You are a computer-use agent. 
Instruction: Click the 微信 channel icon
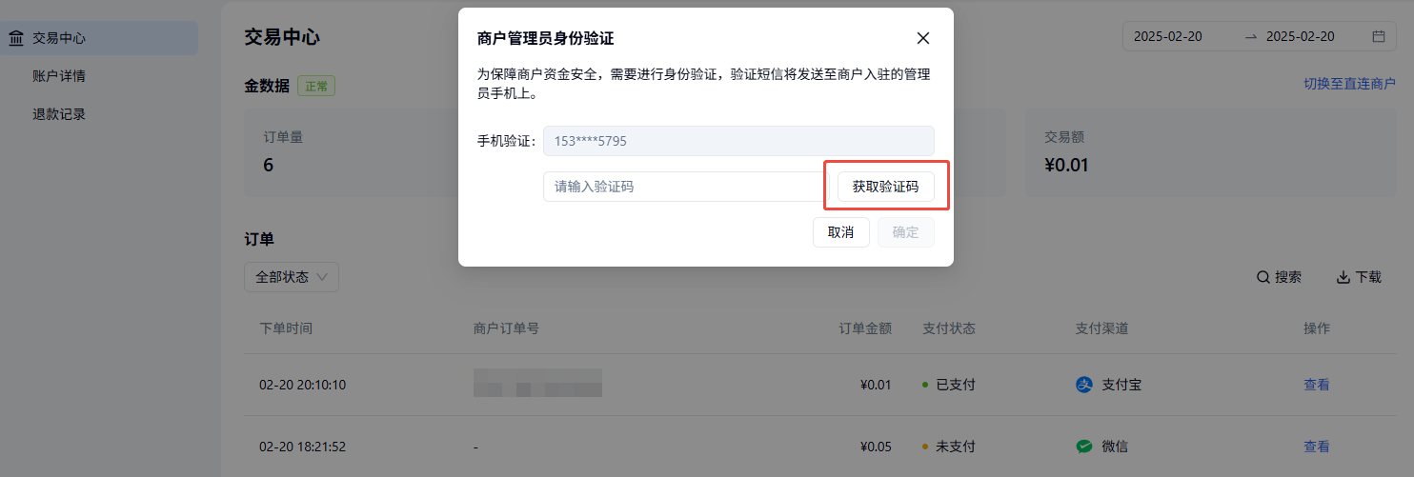pos(1083,447)
